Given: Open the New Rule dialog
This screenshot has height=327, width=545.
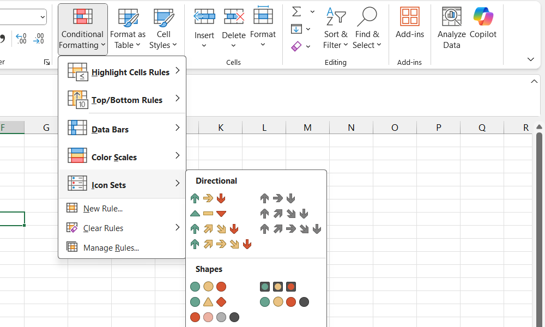Looking at the screenshot, I should (x=102, y=208).
